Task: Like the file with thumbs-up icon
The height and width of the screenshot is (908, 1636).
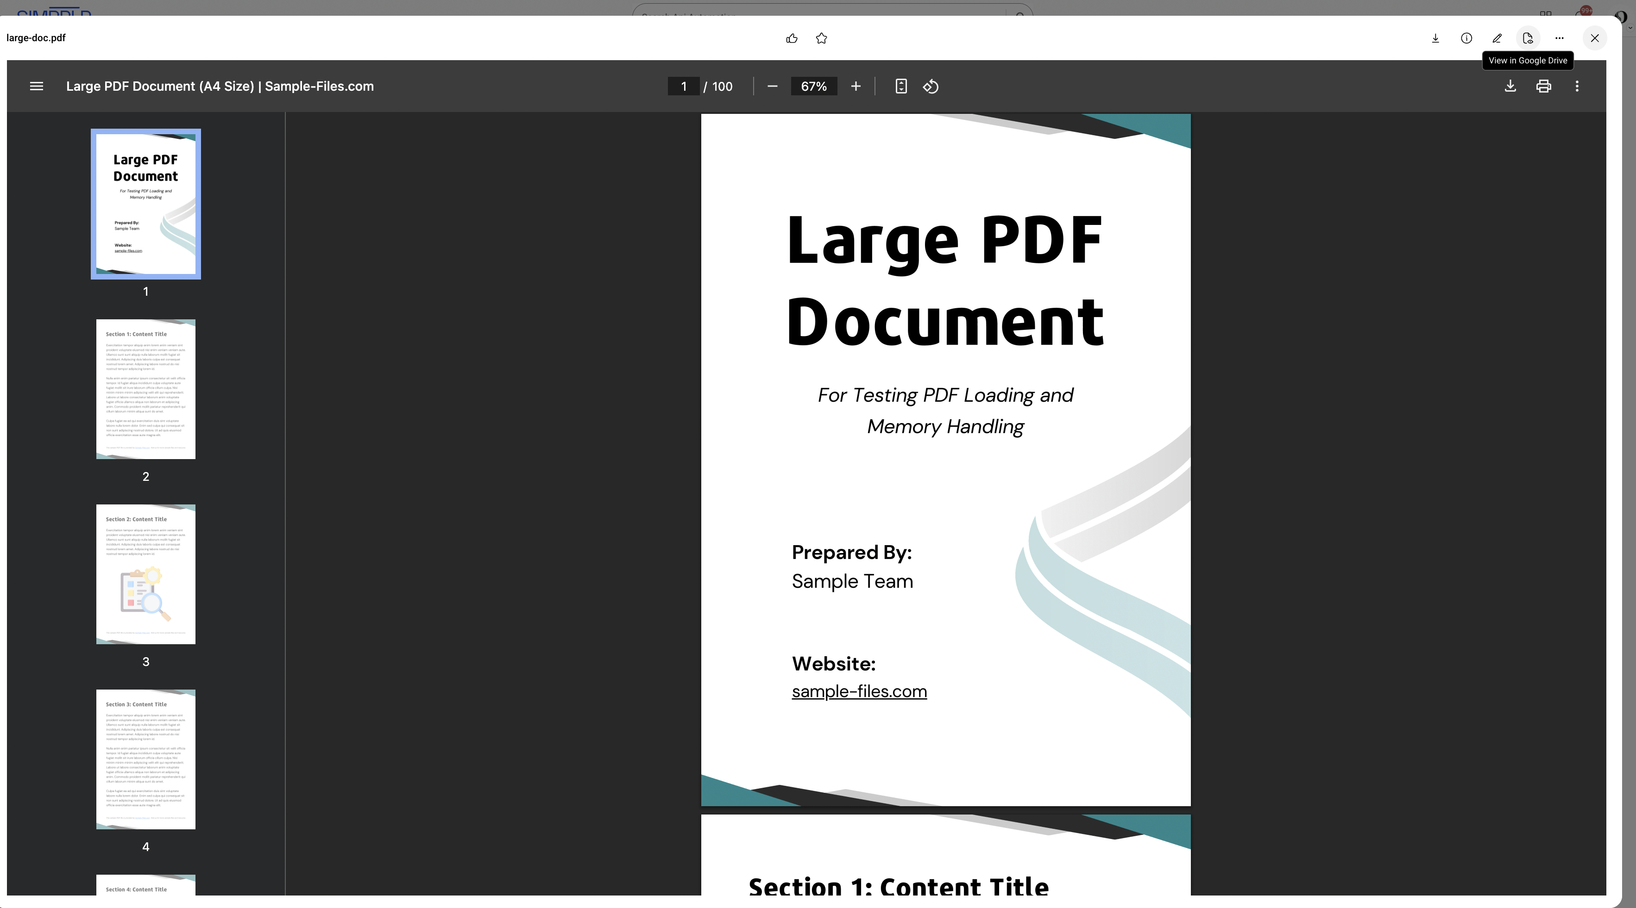Action: pos(791,39)
